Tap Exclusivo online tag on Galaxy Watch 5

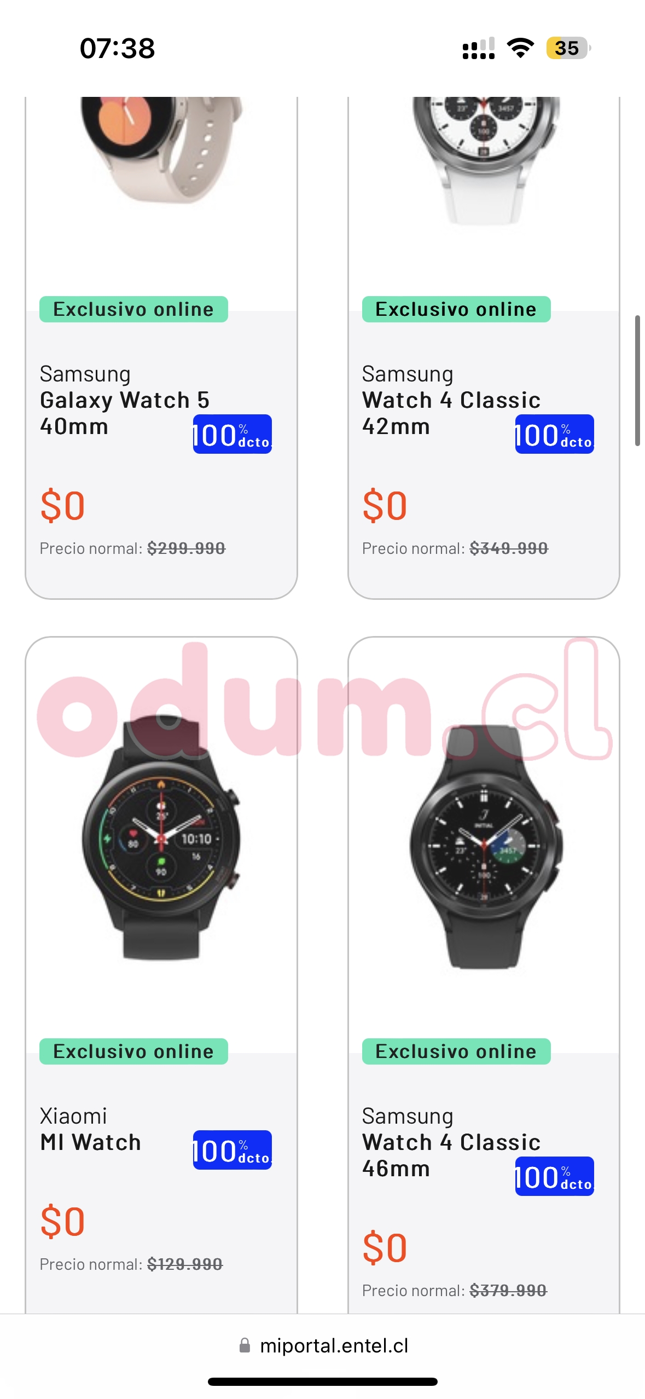pyautogui.click(x=133, y=309)
